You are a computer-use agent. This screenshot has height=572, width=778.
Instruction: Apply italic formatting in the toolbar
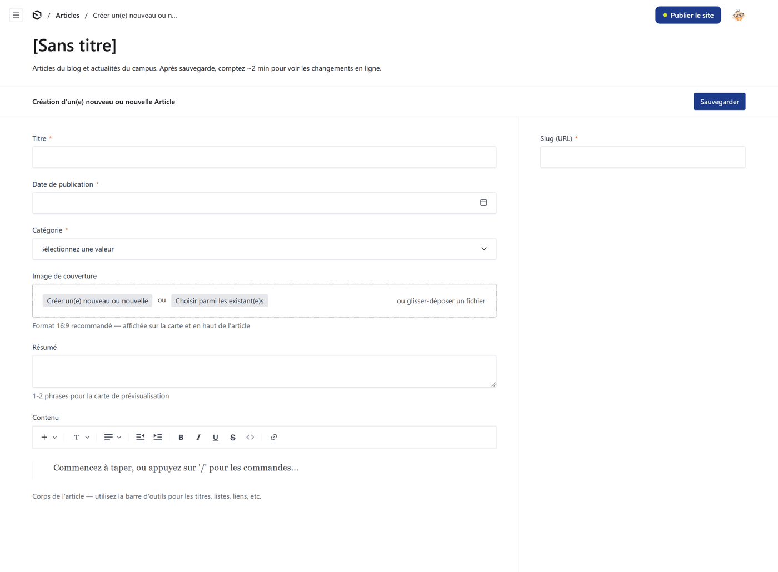[198, 437]
